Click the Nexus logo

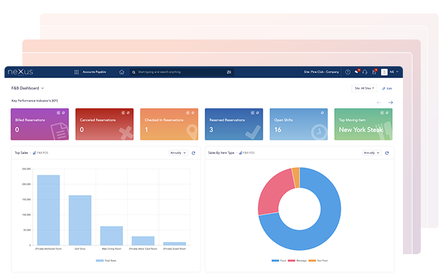pyautogui.click(x=20, y=72)
